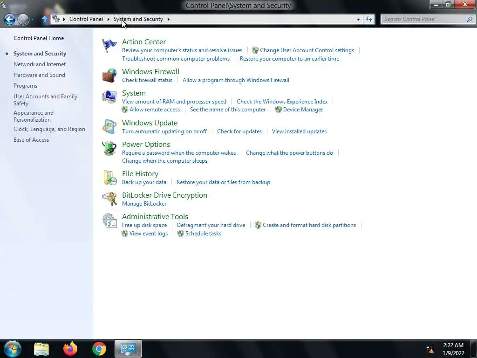Expand the arrow after System and Security breadcrumb
Image resolution: width=477 pixels, height=358 pixels.
pyautogui.click(x=168, y=19)
